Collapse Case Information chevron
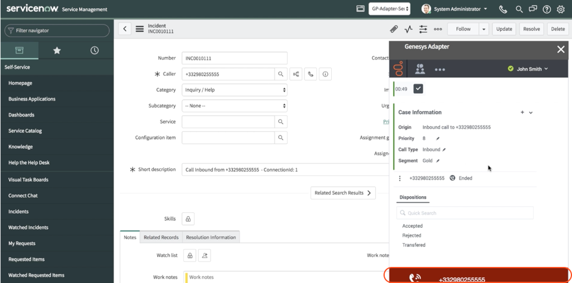The height and width of the screenshot is (283, 572). pos(531,113)
